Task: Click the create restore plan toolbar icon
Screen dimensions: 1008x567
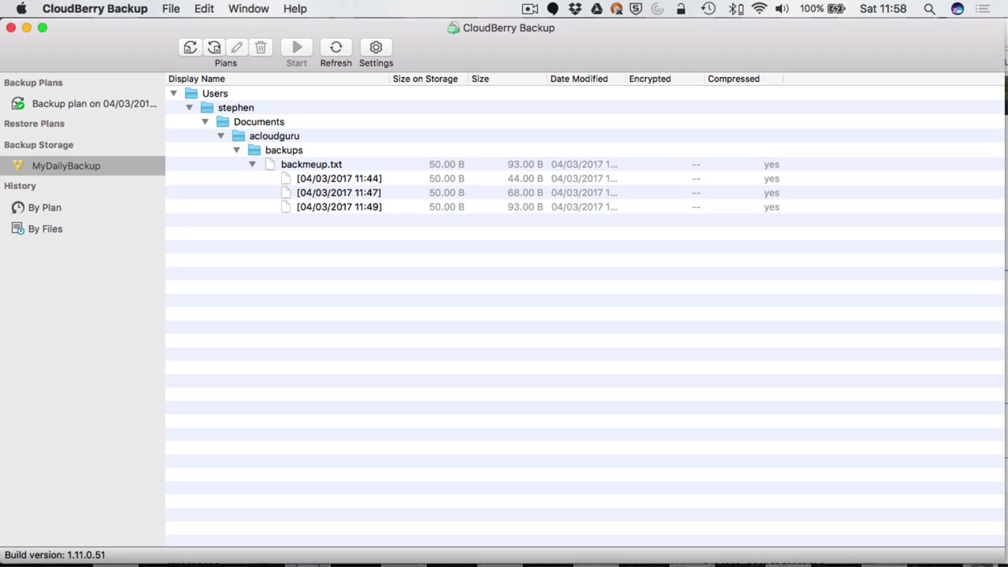Action: (x=213, y=48)
